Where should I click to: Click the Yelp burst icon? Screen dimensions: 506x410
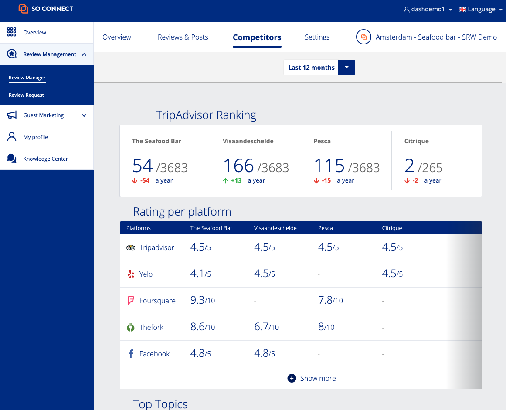[x=131, y=274]
